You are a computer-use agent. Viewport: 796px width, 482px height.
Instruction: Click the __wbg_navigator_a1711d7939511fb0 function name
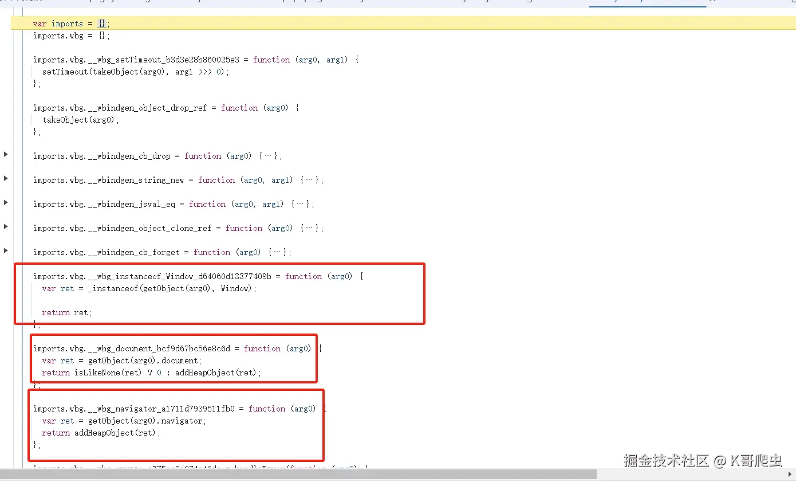(161, 409)
